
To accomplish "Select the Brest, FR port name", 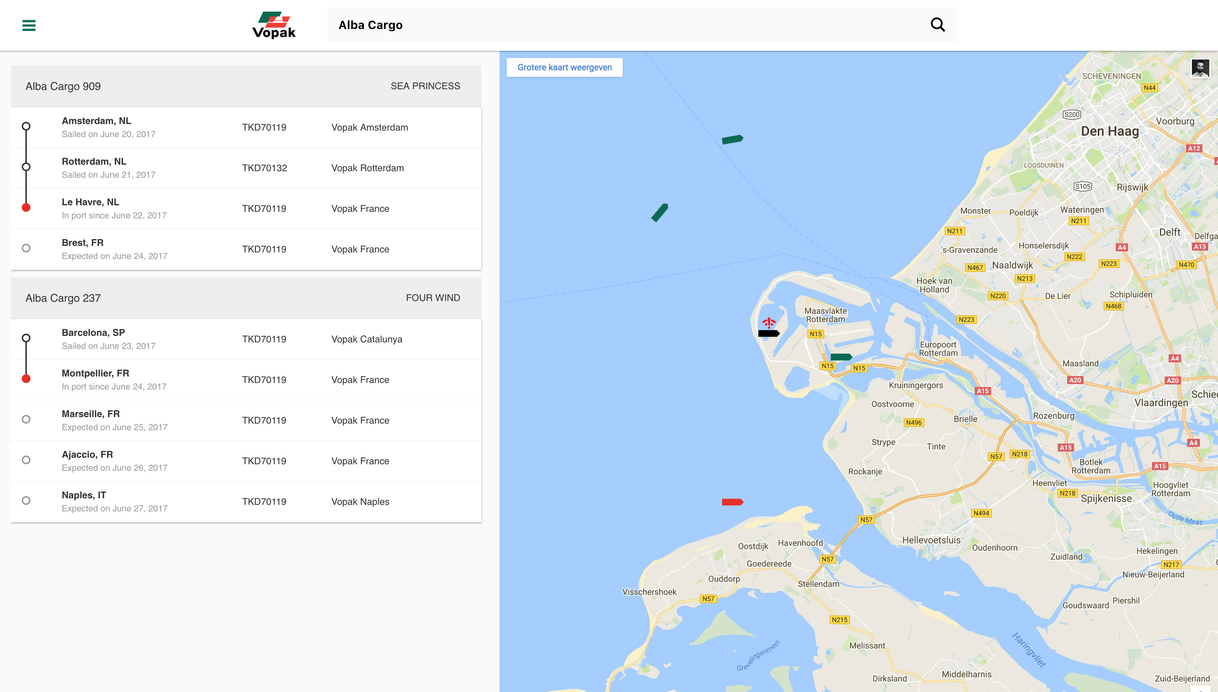I will click(83, 243).
